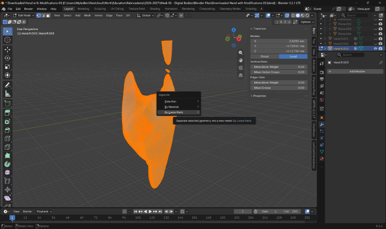Open the Object properties orange square tab
386x229 pixels.
321,118
